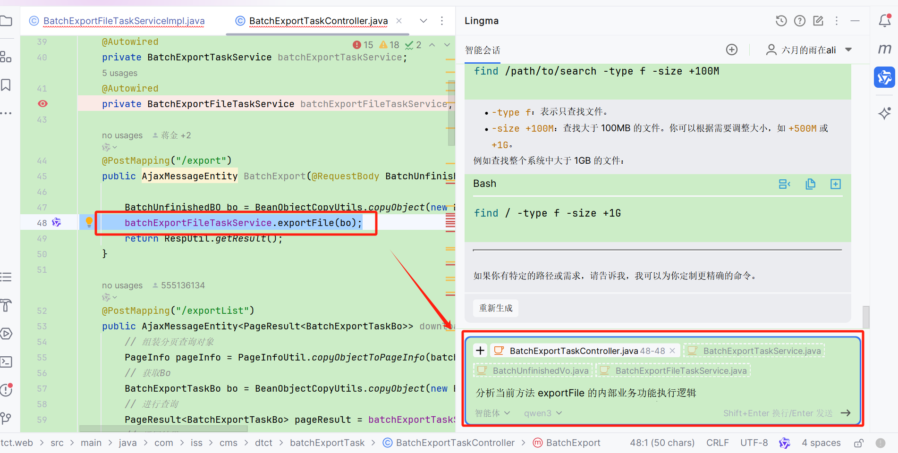This screenshot has width=898, height=453.
Task: Open the TODO list tool window
Action: [x=7, y=277]
